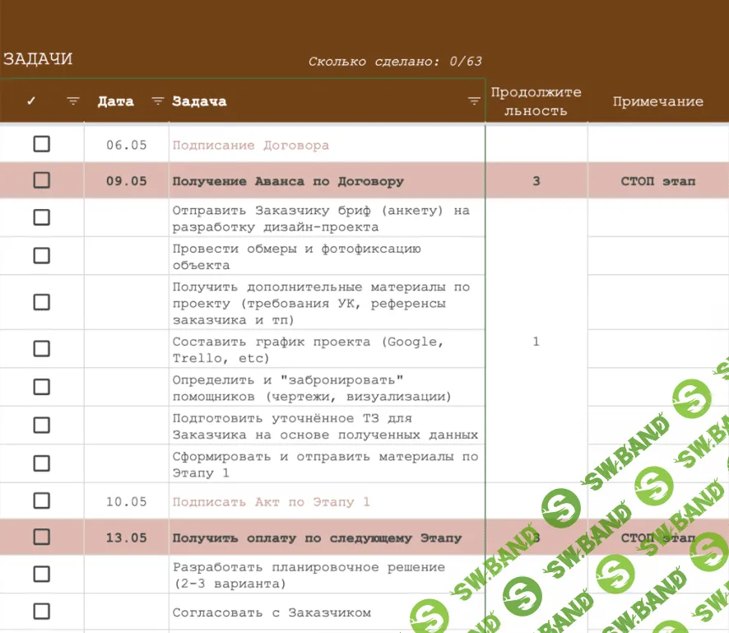This screenshot has width=729, height=633.
Task: Select the checkmark column header
Action: 31,101
